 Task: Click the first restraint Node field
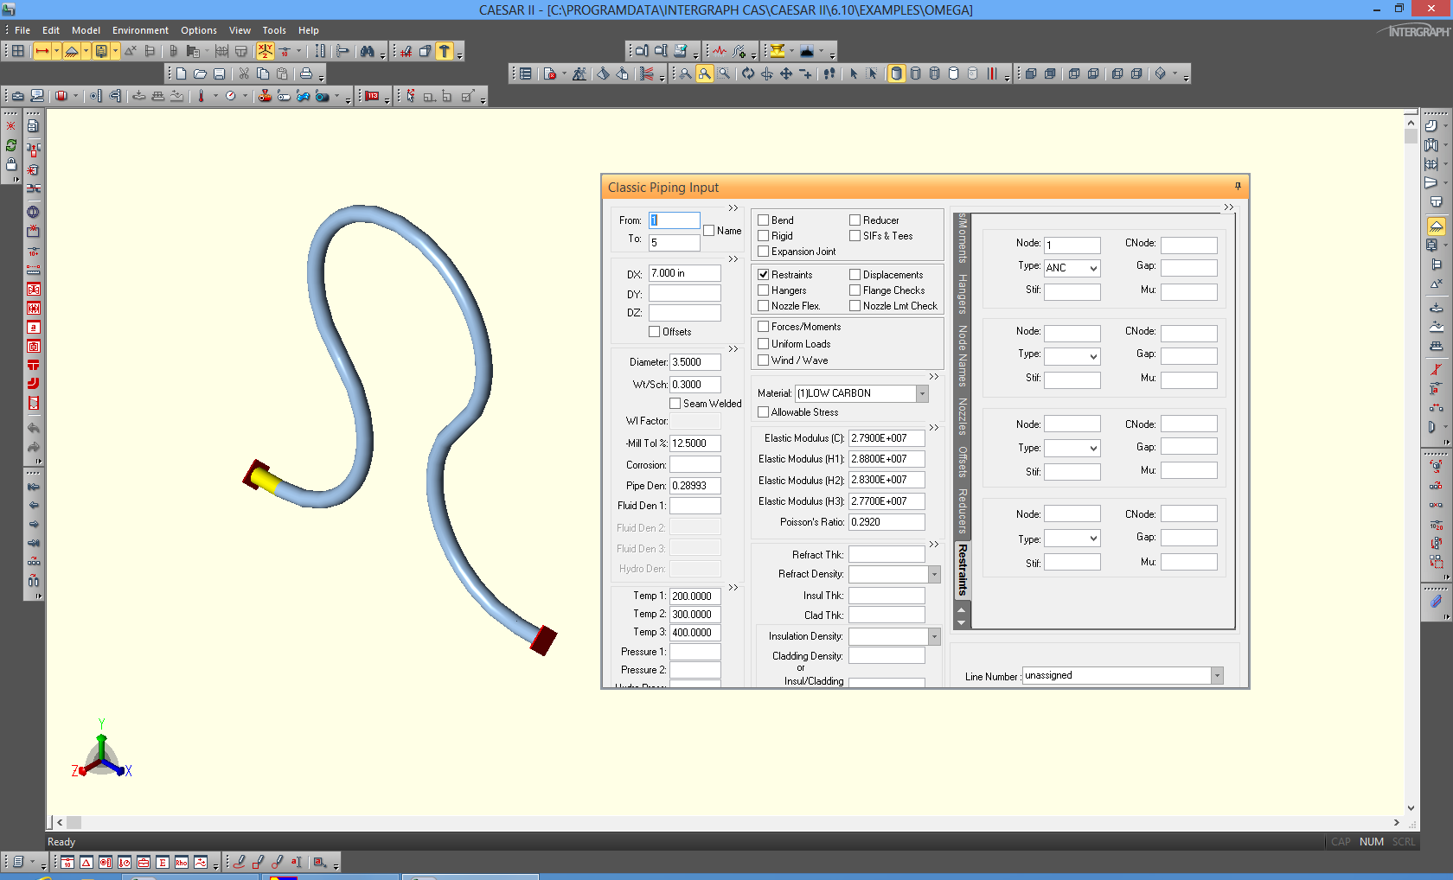pos(1072,246)
